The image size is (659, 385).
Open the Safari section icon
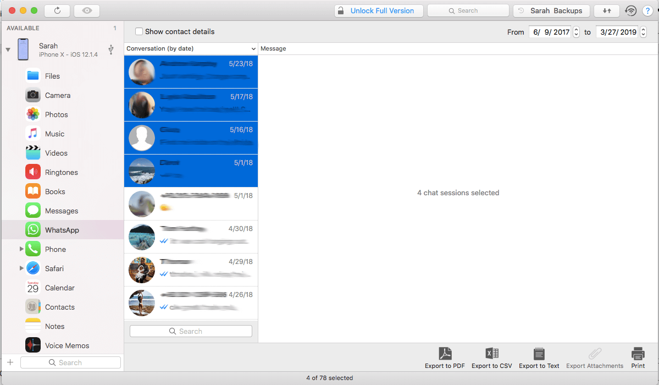[x=33, y=268]
